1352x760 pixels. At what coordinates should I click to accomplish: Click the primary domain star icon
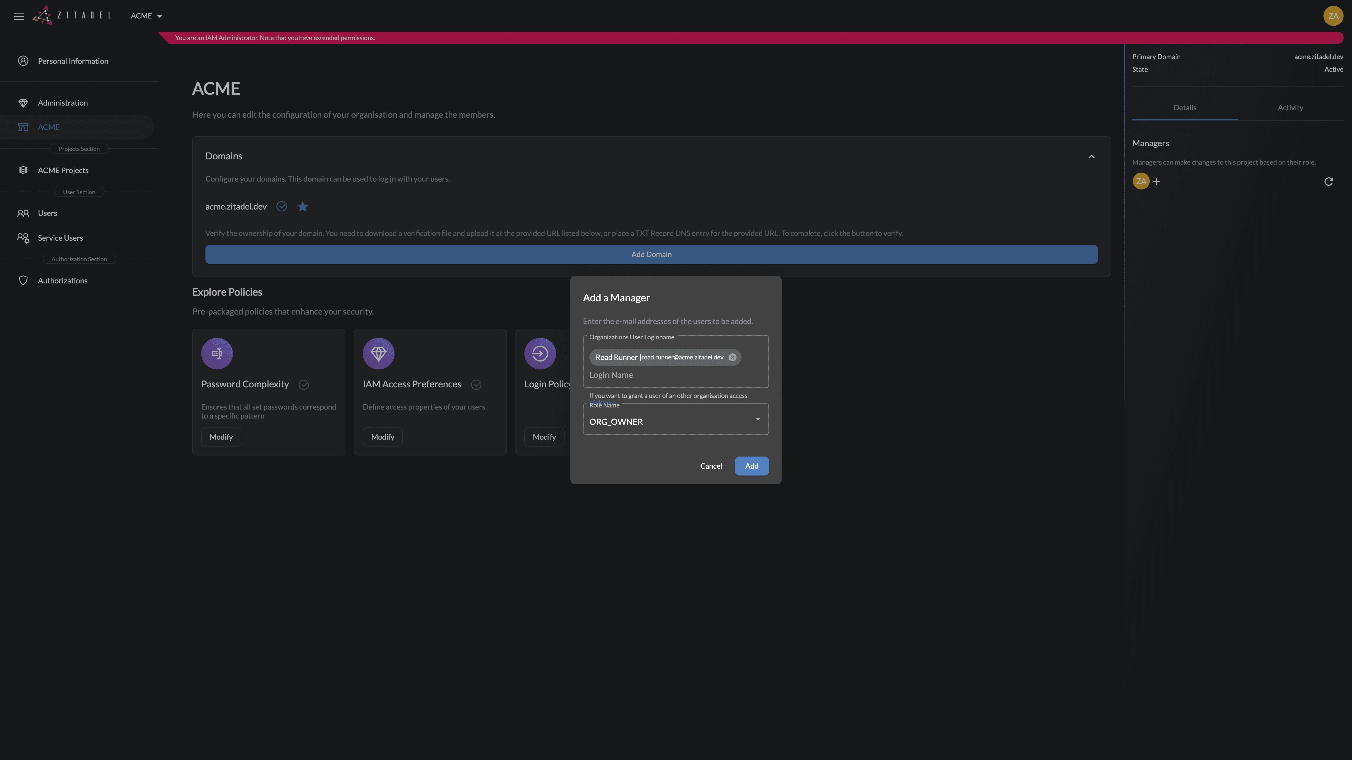[x=302, y=207]
